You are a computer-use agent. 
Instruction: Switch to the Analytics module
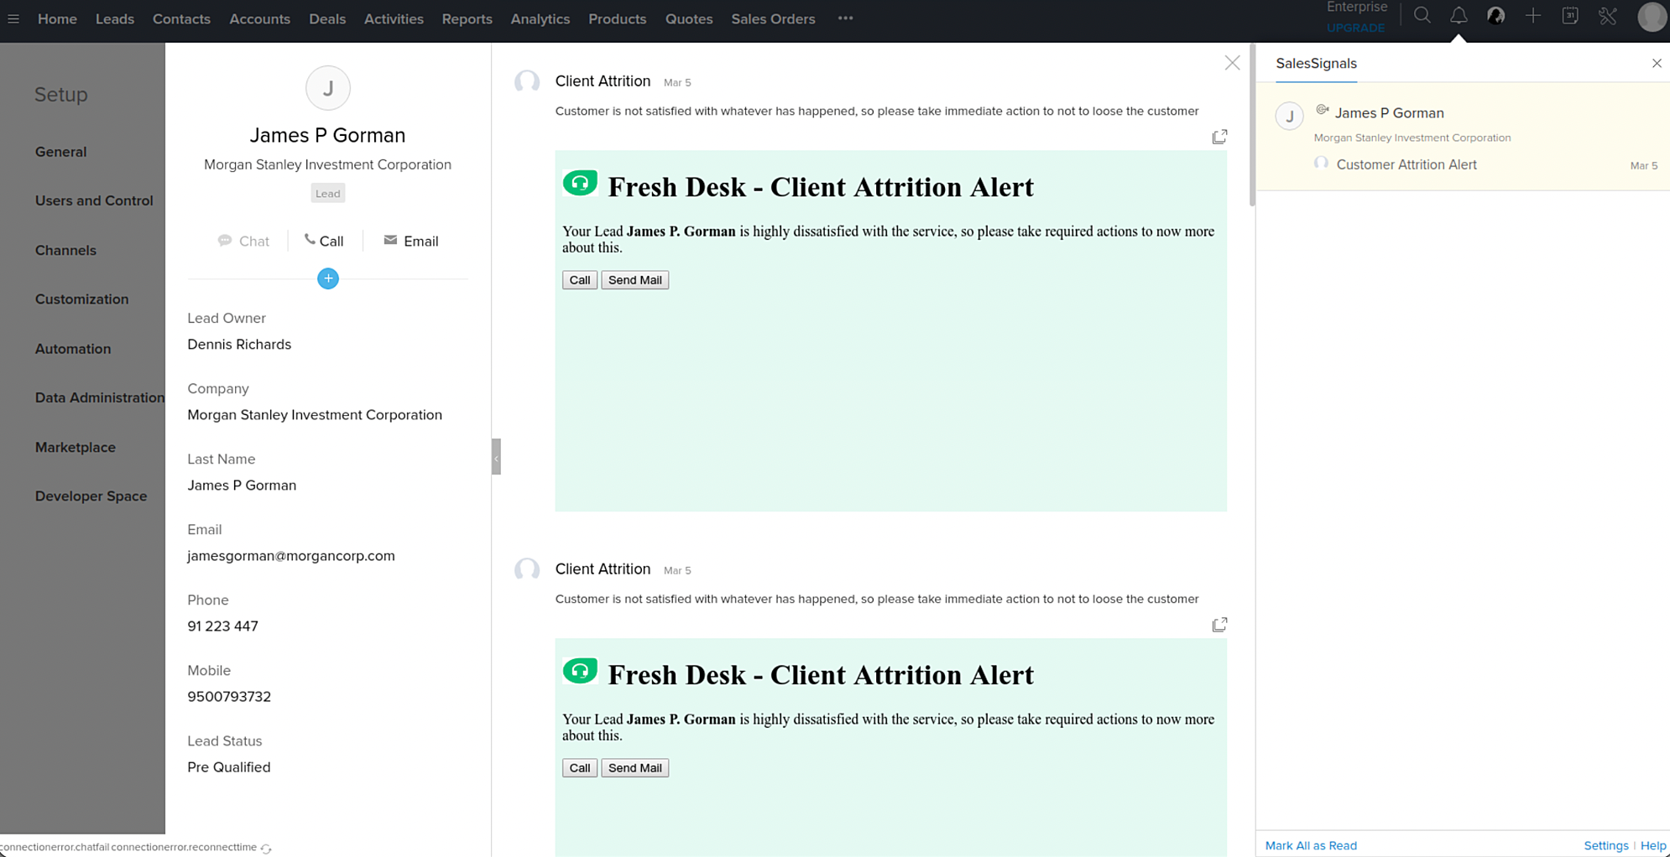coord(540,18)
